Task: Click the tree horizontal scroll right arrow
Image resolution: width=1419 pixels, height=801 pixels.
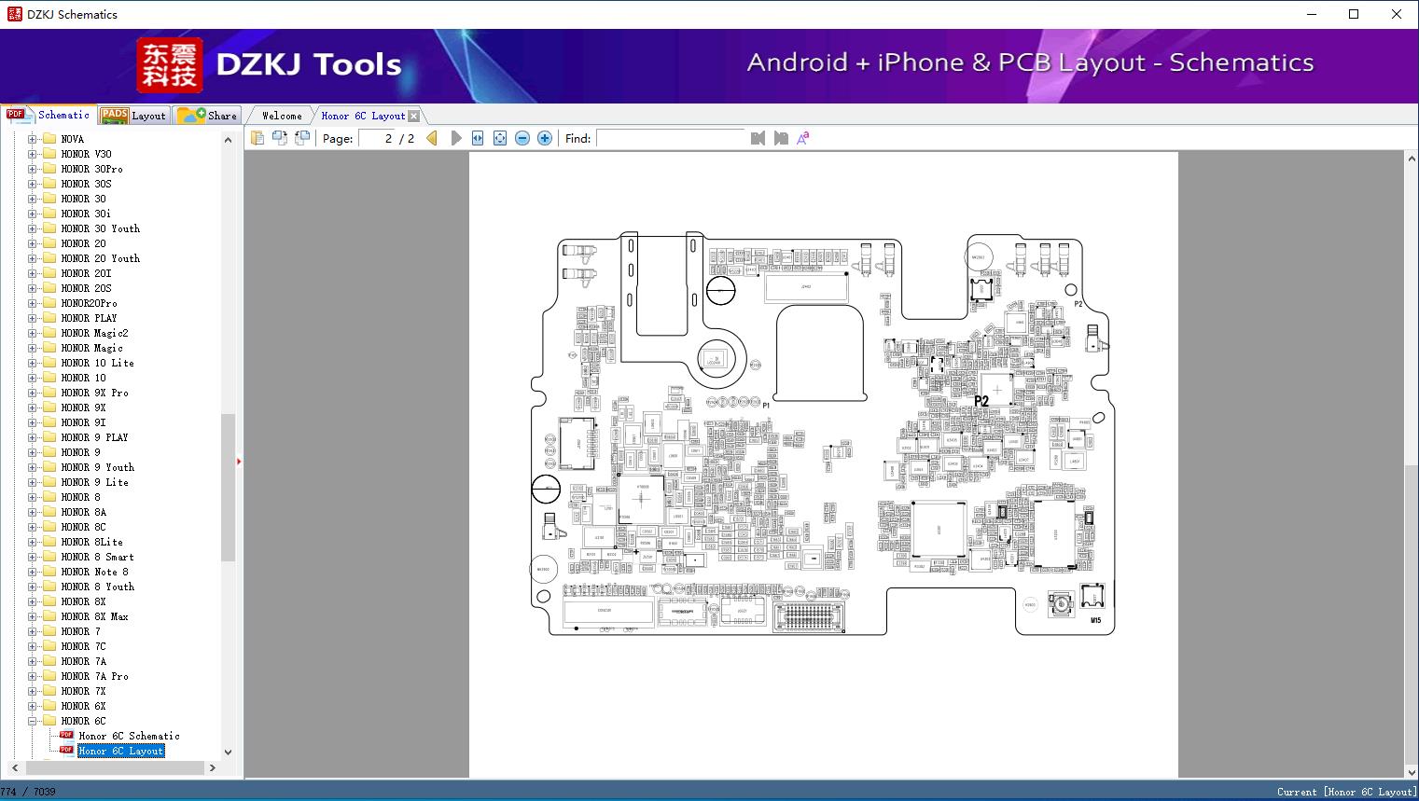Action: click(212, 767)
